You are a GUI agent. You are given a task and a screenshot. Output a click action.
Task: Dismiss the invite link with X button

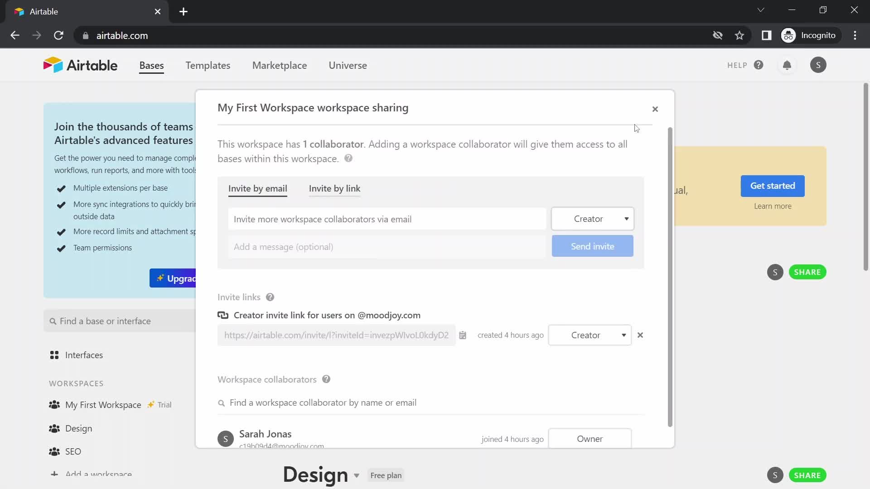click(640, 335)
